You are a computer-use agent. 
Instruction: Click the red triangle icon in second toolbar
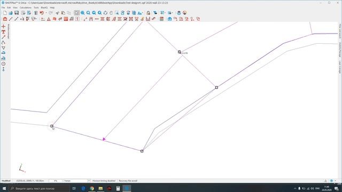pos(49,19)
